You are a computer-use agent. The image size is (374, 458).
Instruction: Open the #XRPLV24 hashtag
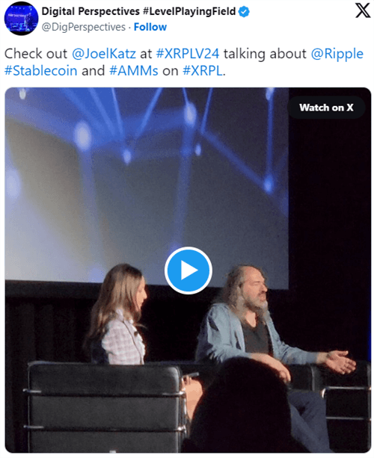[x=188, y=54]
